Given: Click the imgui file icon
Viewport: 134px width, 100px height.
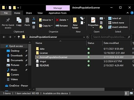Looking at the screenshot, I should (37, 61).
